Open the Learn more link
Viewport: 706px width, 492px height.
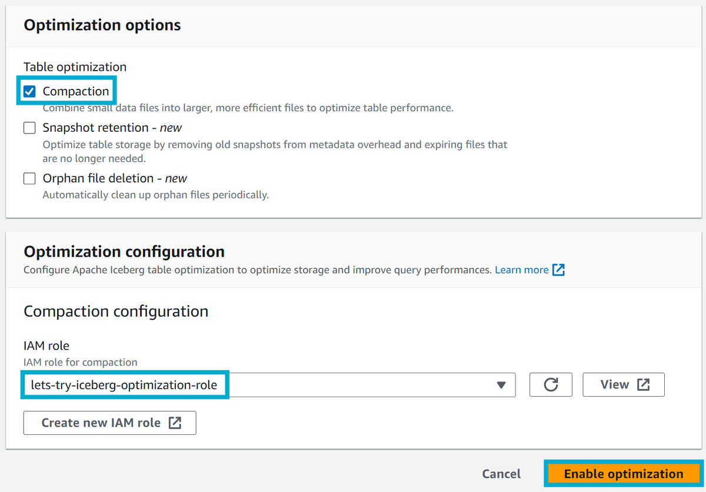pos(522,270)
